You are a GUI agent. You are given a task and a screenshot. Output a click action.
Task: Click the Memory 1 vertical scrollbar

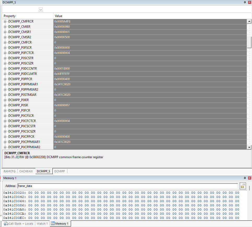[249, 188]
